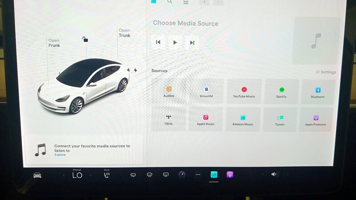Screen dimensions: 356x200
Task: Open the charge port lightning icon
Action: [135, 70]
